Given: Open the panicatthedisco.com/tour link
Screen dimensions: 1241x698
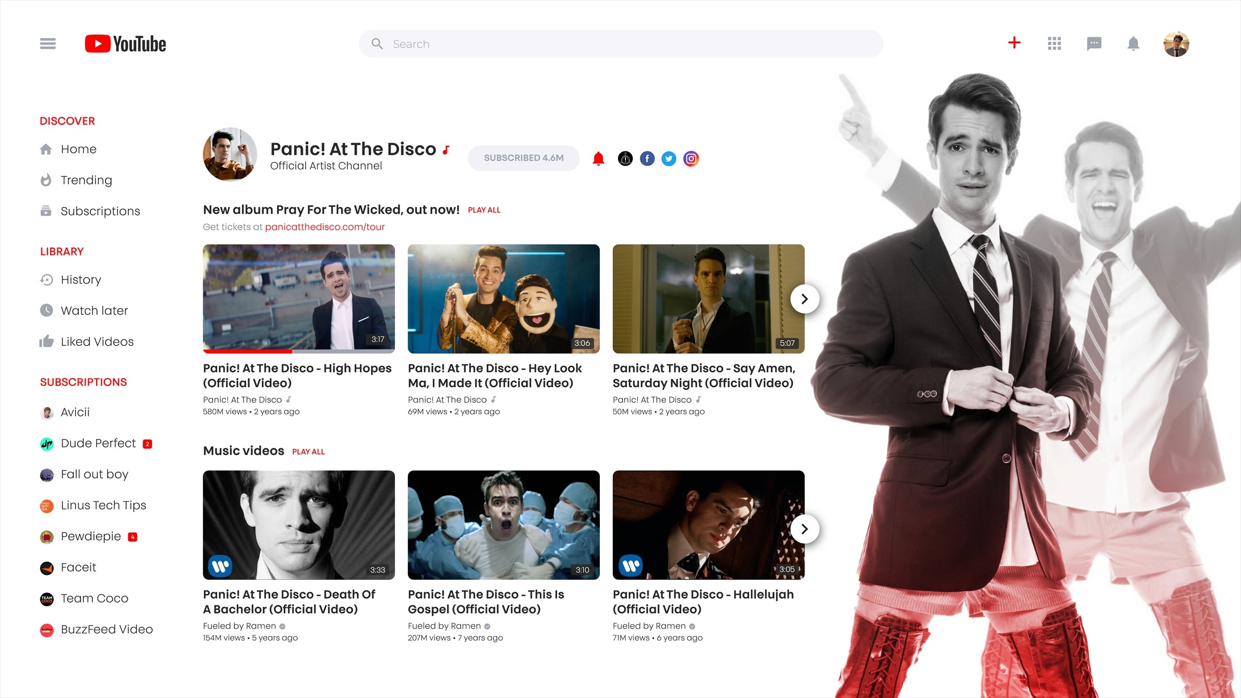Looking at the screenshot, I should click(x=325, y=227).
